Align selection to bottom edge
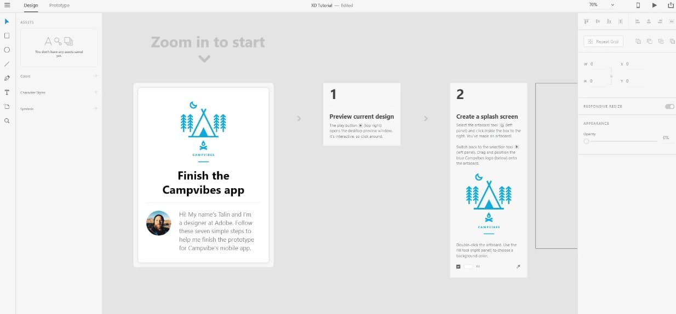Image resolution: width=676 pixels, height=314 pixels. [x=609, y=21]
